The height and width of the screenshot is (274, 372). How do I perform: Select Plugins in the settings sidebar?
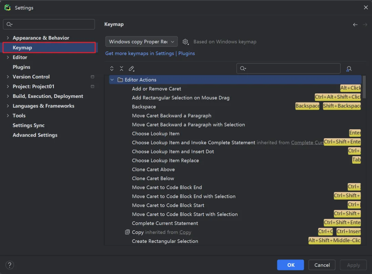tap(21, 67)
